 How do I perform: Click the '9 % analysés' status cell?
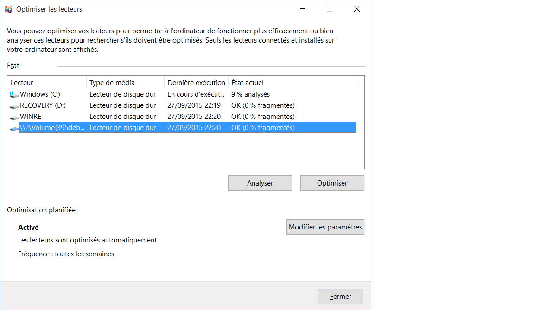[250, 94]
